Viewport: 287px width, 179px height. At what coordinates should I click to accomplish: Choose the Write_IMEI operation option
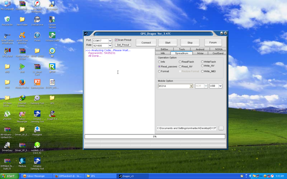click(202, 71)
